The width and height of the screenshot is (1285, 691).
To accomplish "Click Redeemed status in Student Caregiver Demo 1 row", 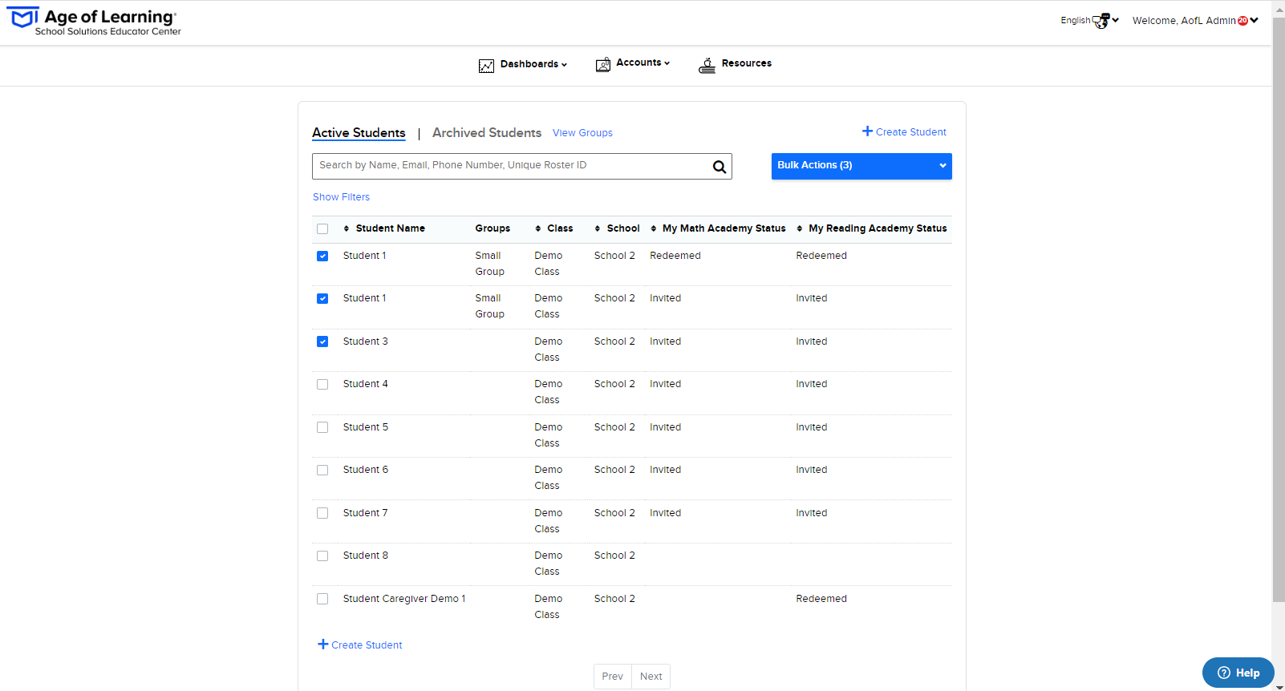I will 821,599.
